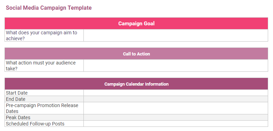Click the word 'Template' in the title
This screenshot has height=131, width=273.
coord(80,8)
